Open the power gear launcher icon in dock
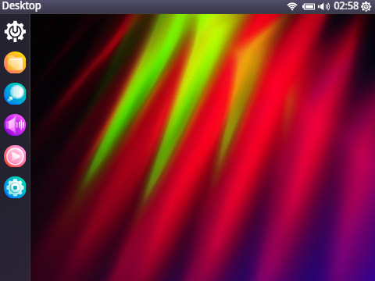This screenshot has height=281, width=375. 15,31
